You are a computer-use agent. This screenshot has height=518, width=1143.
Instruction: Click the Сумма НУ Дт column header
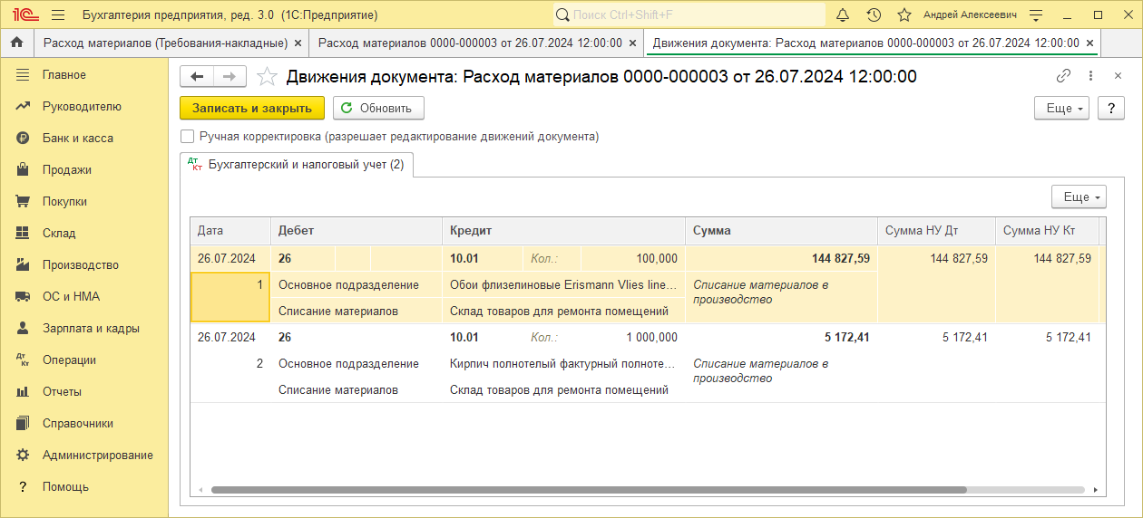pos(936,231)
